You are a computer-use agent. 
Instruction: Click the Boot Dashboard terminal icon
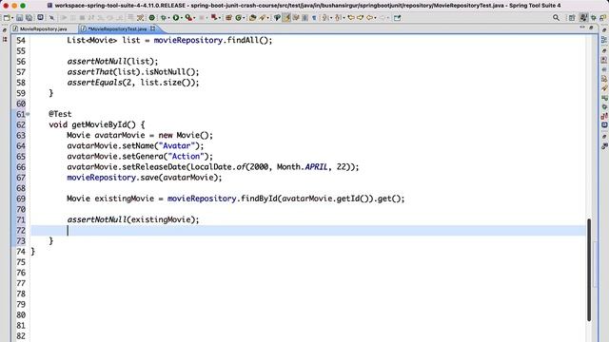(x=40, y=17)
